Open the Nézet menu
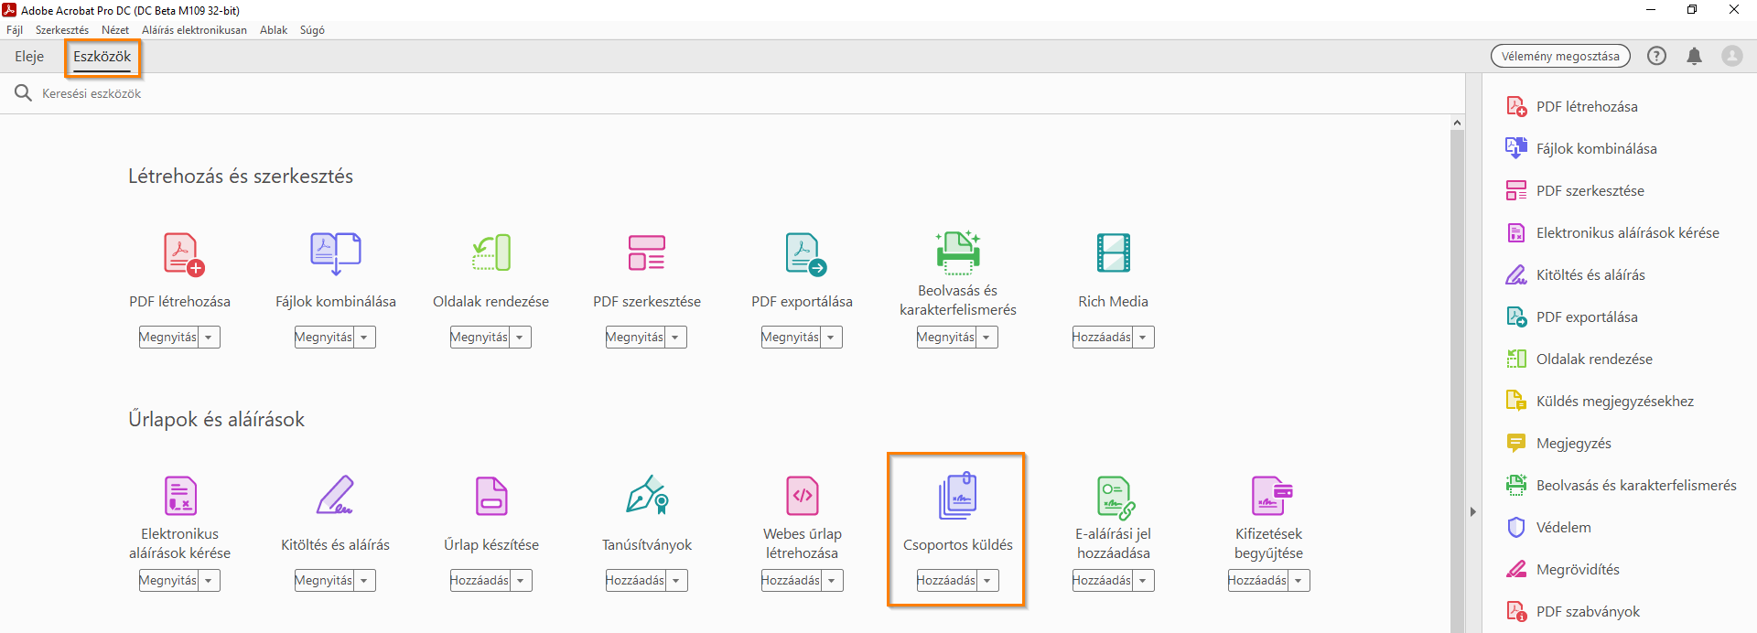 pyautogui.click(x=115, y=30)
